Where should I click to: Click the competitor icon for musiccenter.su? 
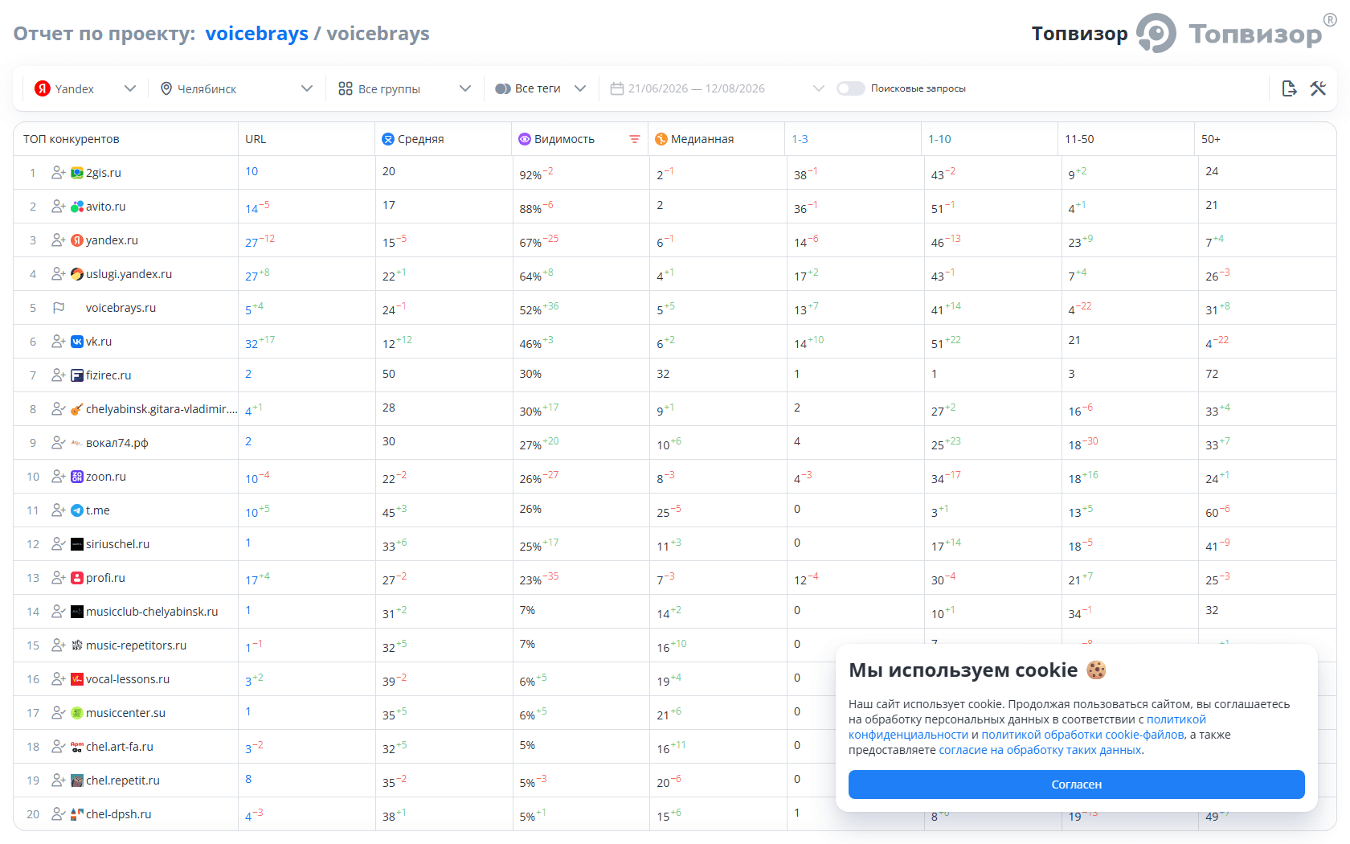(58, 713)
